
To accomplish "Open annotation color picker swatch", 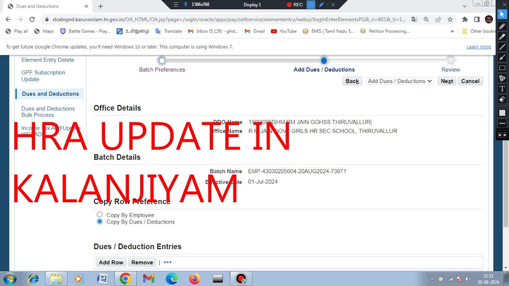I will click(x=502, y=113).
